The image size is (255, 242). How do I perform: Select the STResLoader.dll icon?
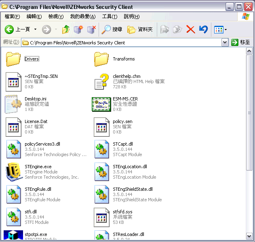tap(102, 235)
